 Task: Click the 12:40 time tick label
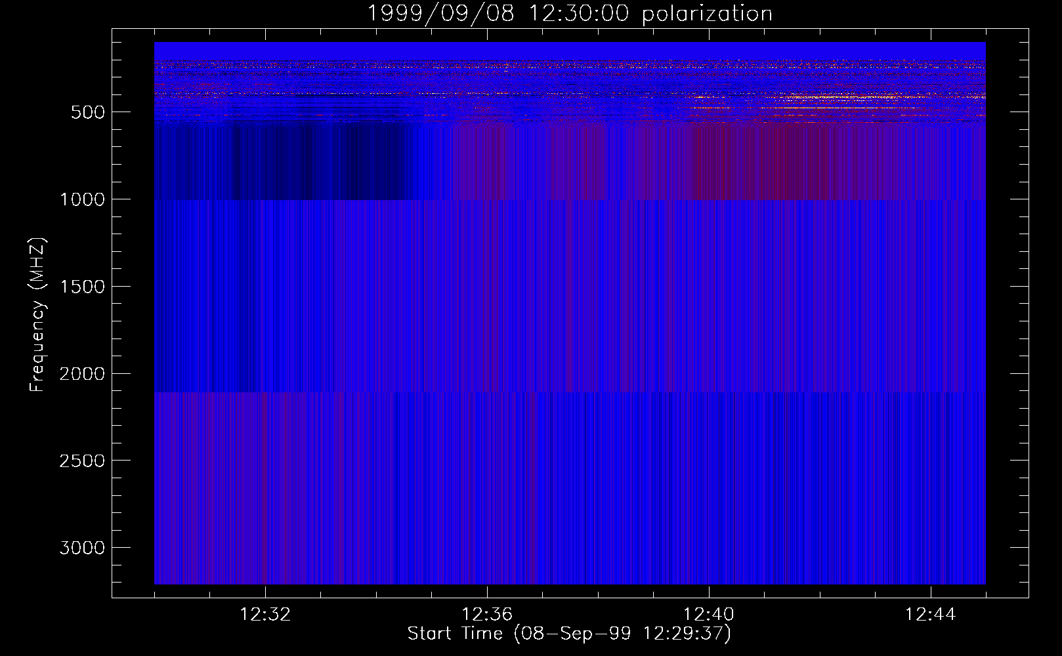tap(709, 615)
